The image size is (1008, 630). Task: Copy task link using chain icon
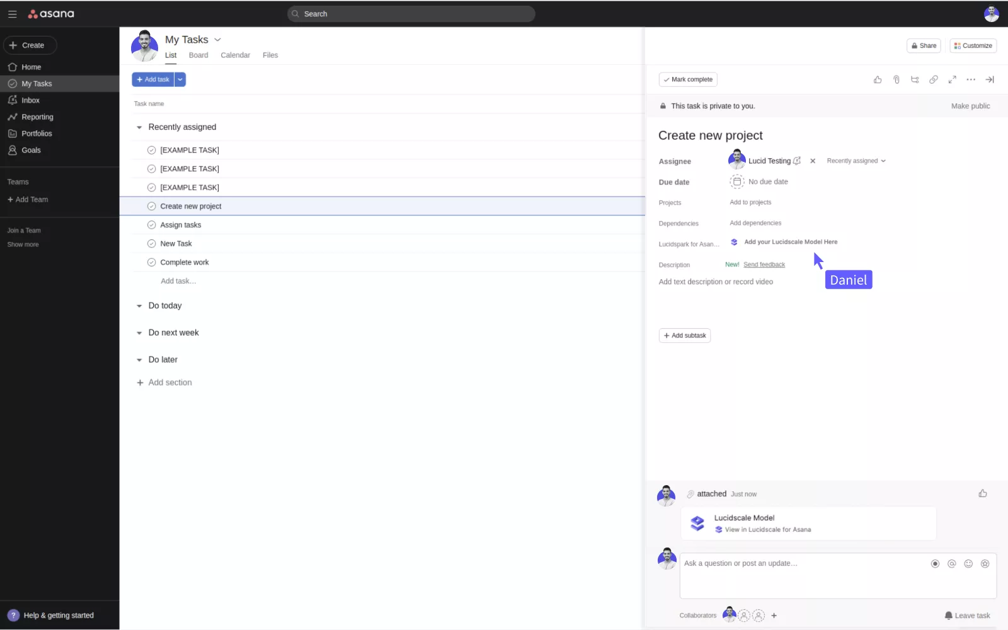(x=934, y=79)
